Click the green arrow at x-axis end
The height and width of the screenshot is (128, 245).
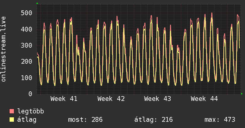[x=242, y=94]
